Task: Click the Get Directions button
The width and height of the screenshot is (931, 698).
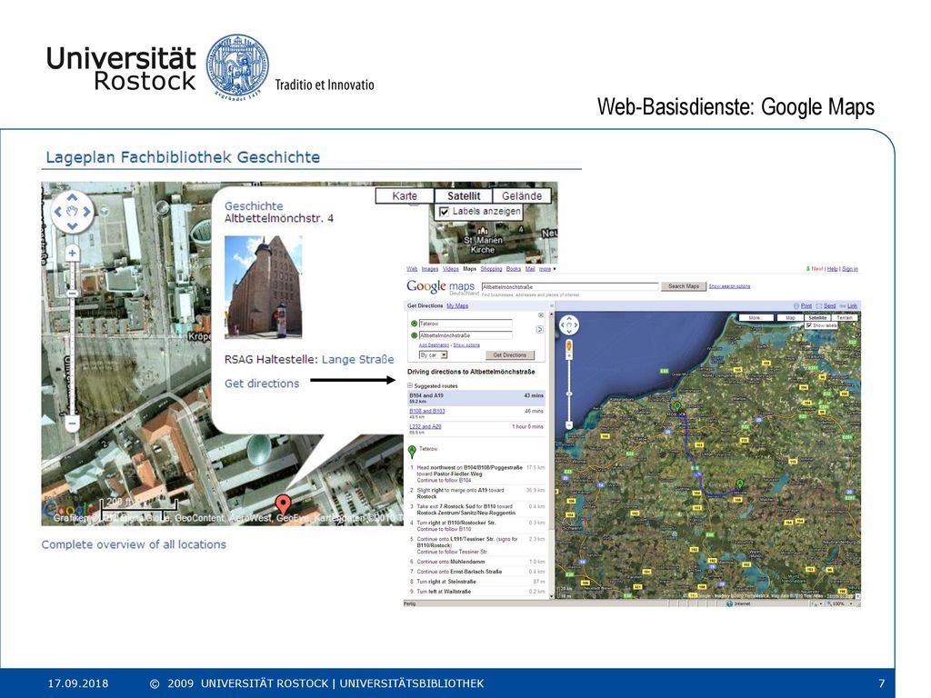Action: coord(509,355)
